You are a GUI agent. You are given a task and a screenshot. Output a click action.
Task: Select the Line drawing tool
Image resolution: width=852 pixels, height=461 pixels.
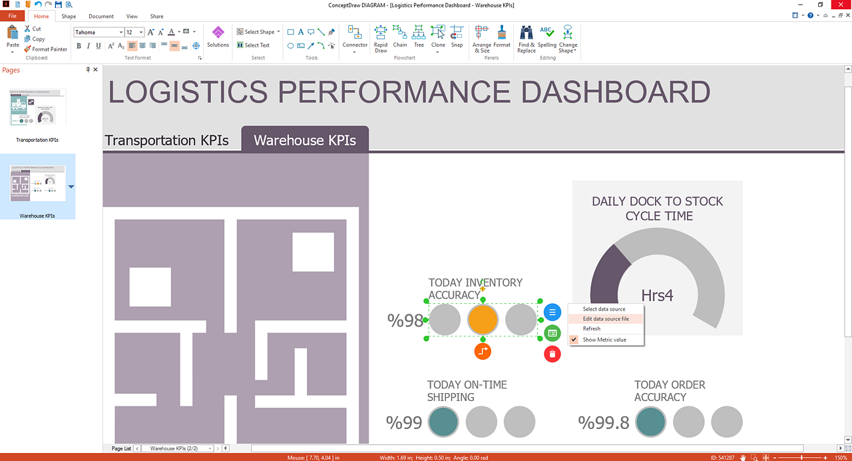[321, 32]
